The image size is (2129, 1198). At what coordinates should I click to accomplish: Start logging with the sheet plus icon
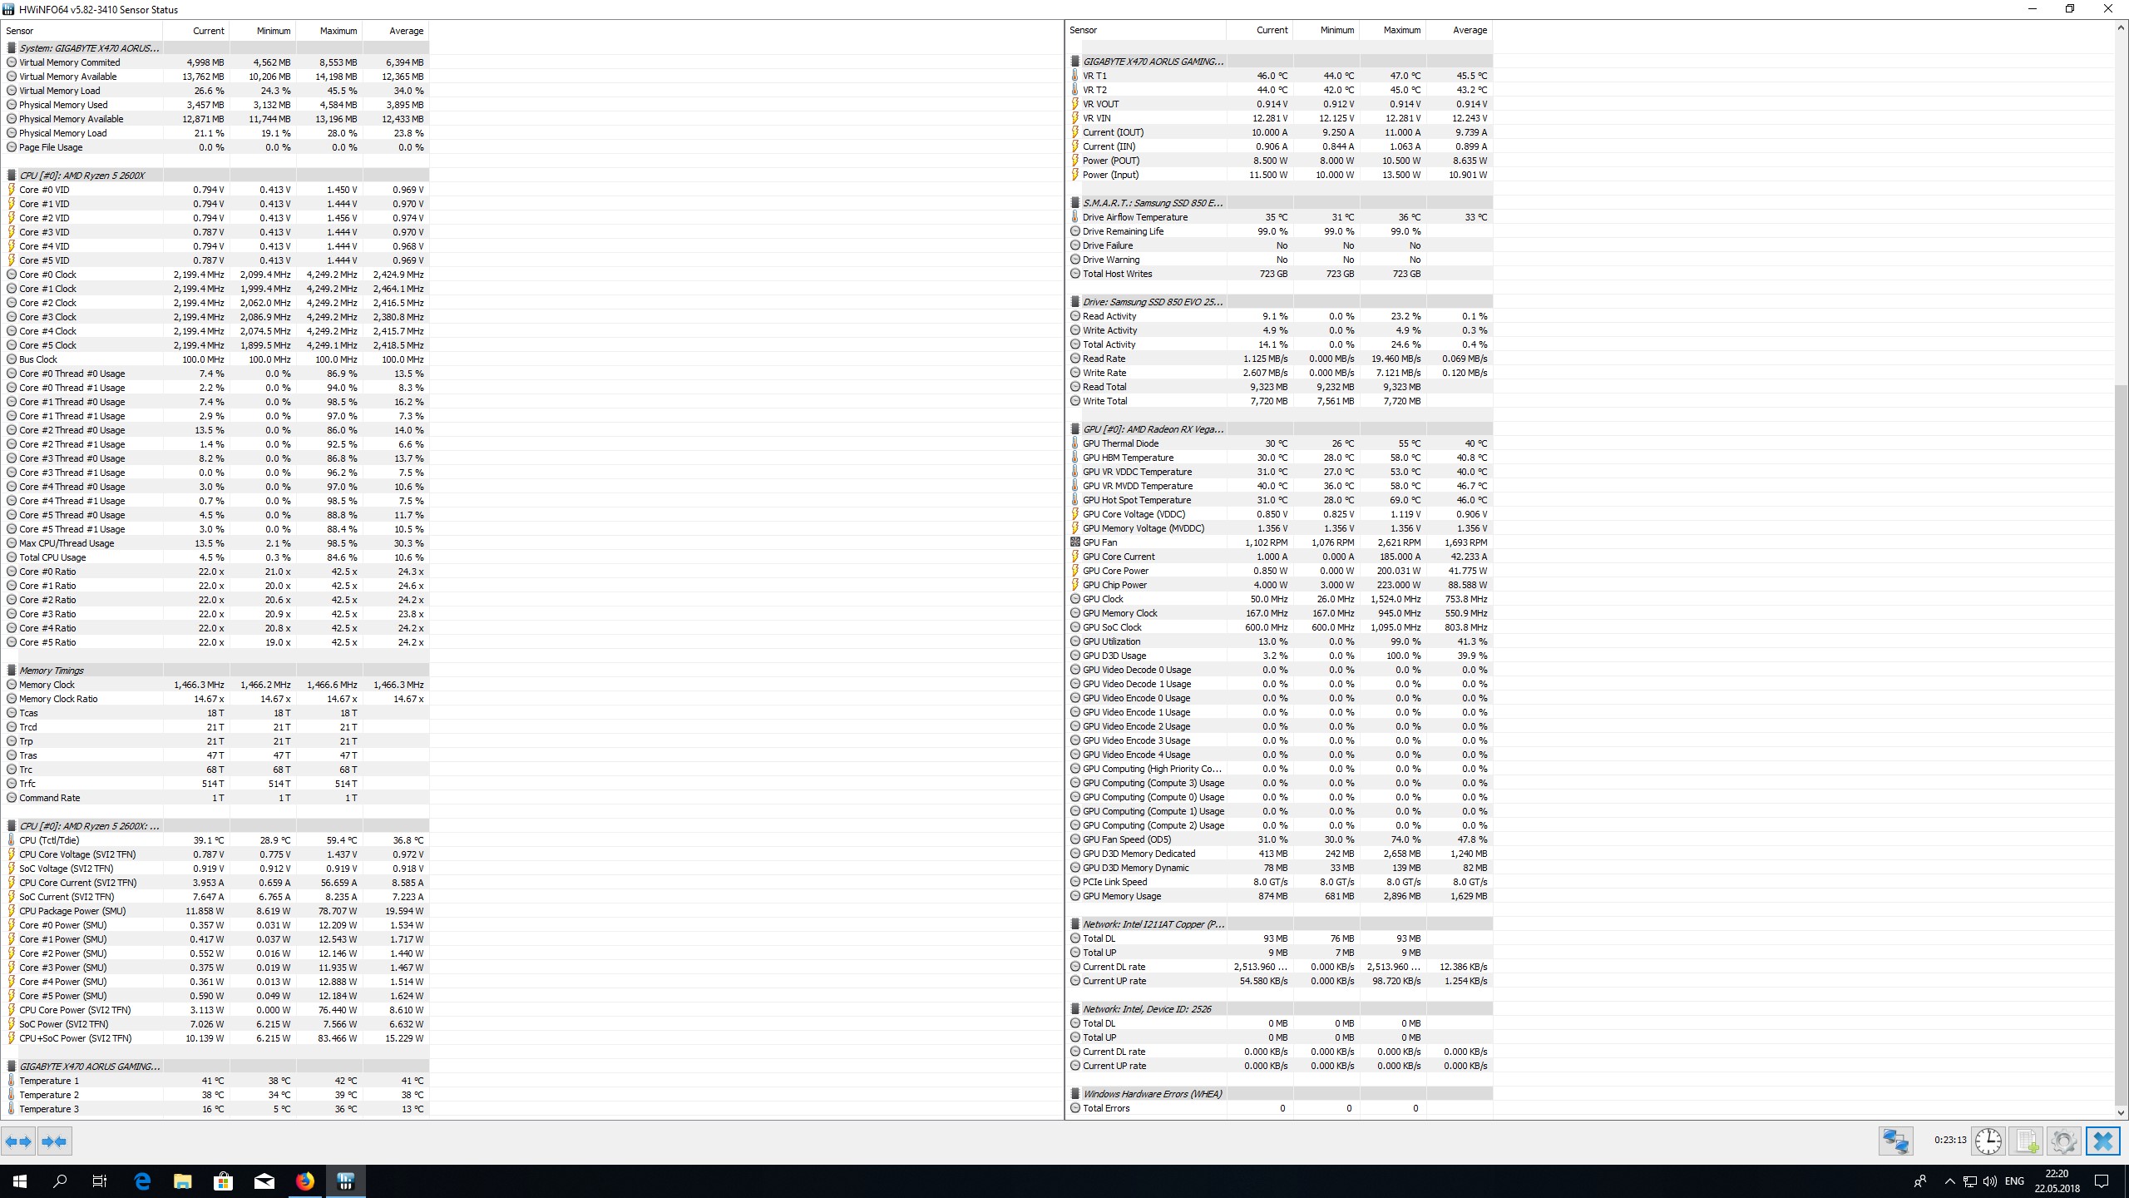coord(2026,1141)
